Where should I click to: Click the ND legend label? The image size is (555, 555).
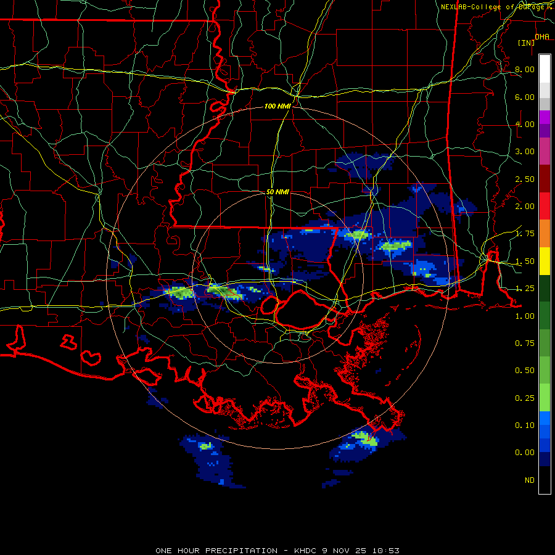tap(530, 480)
